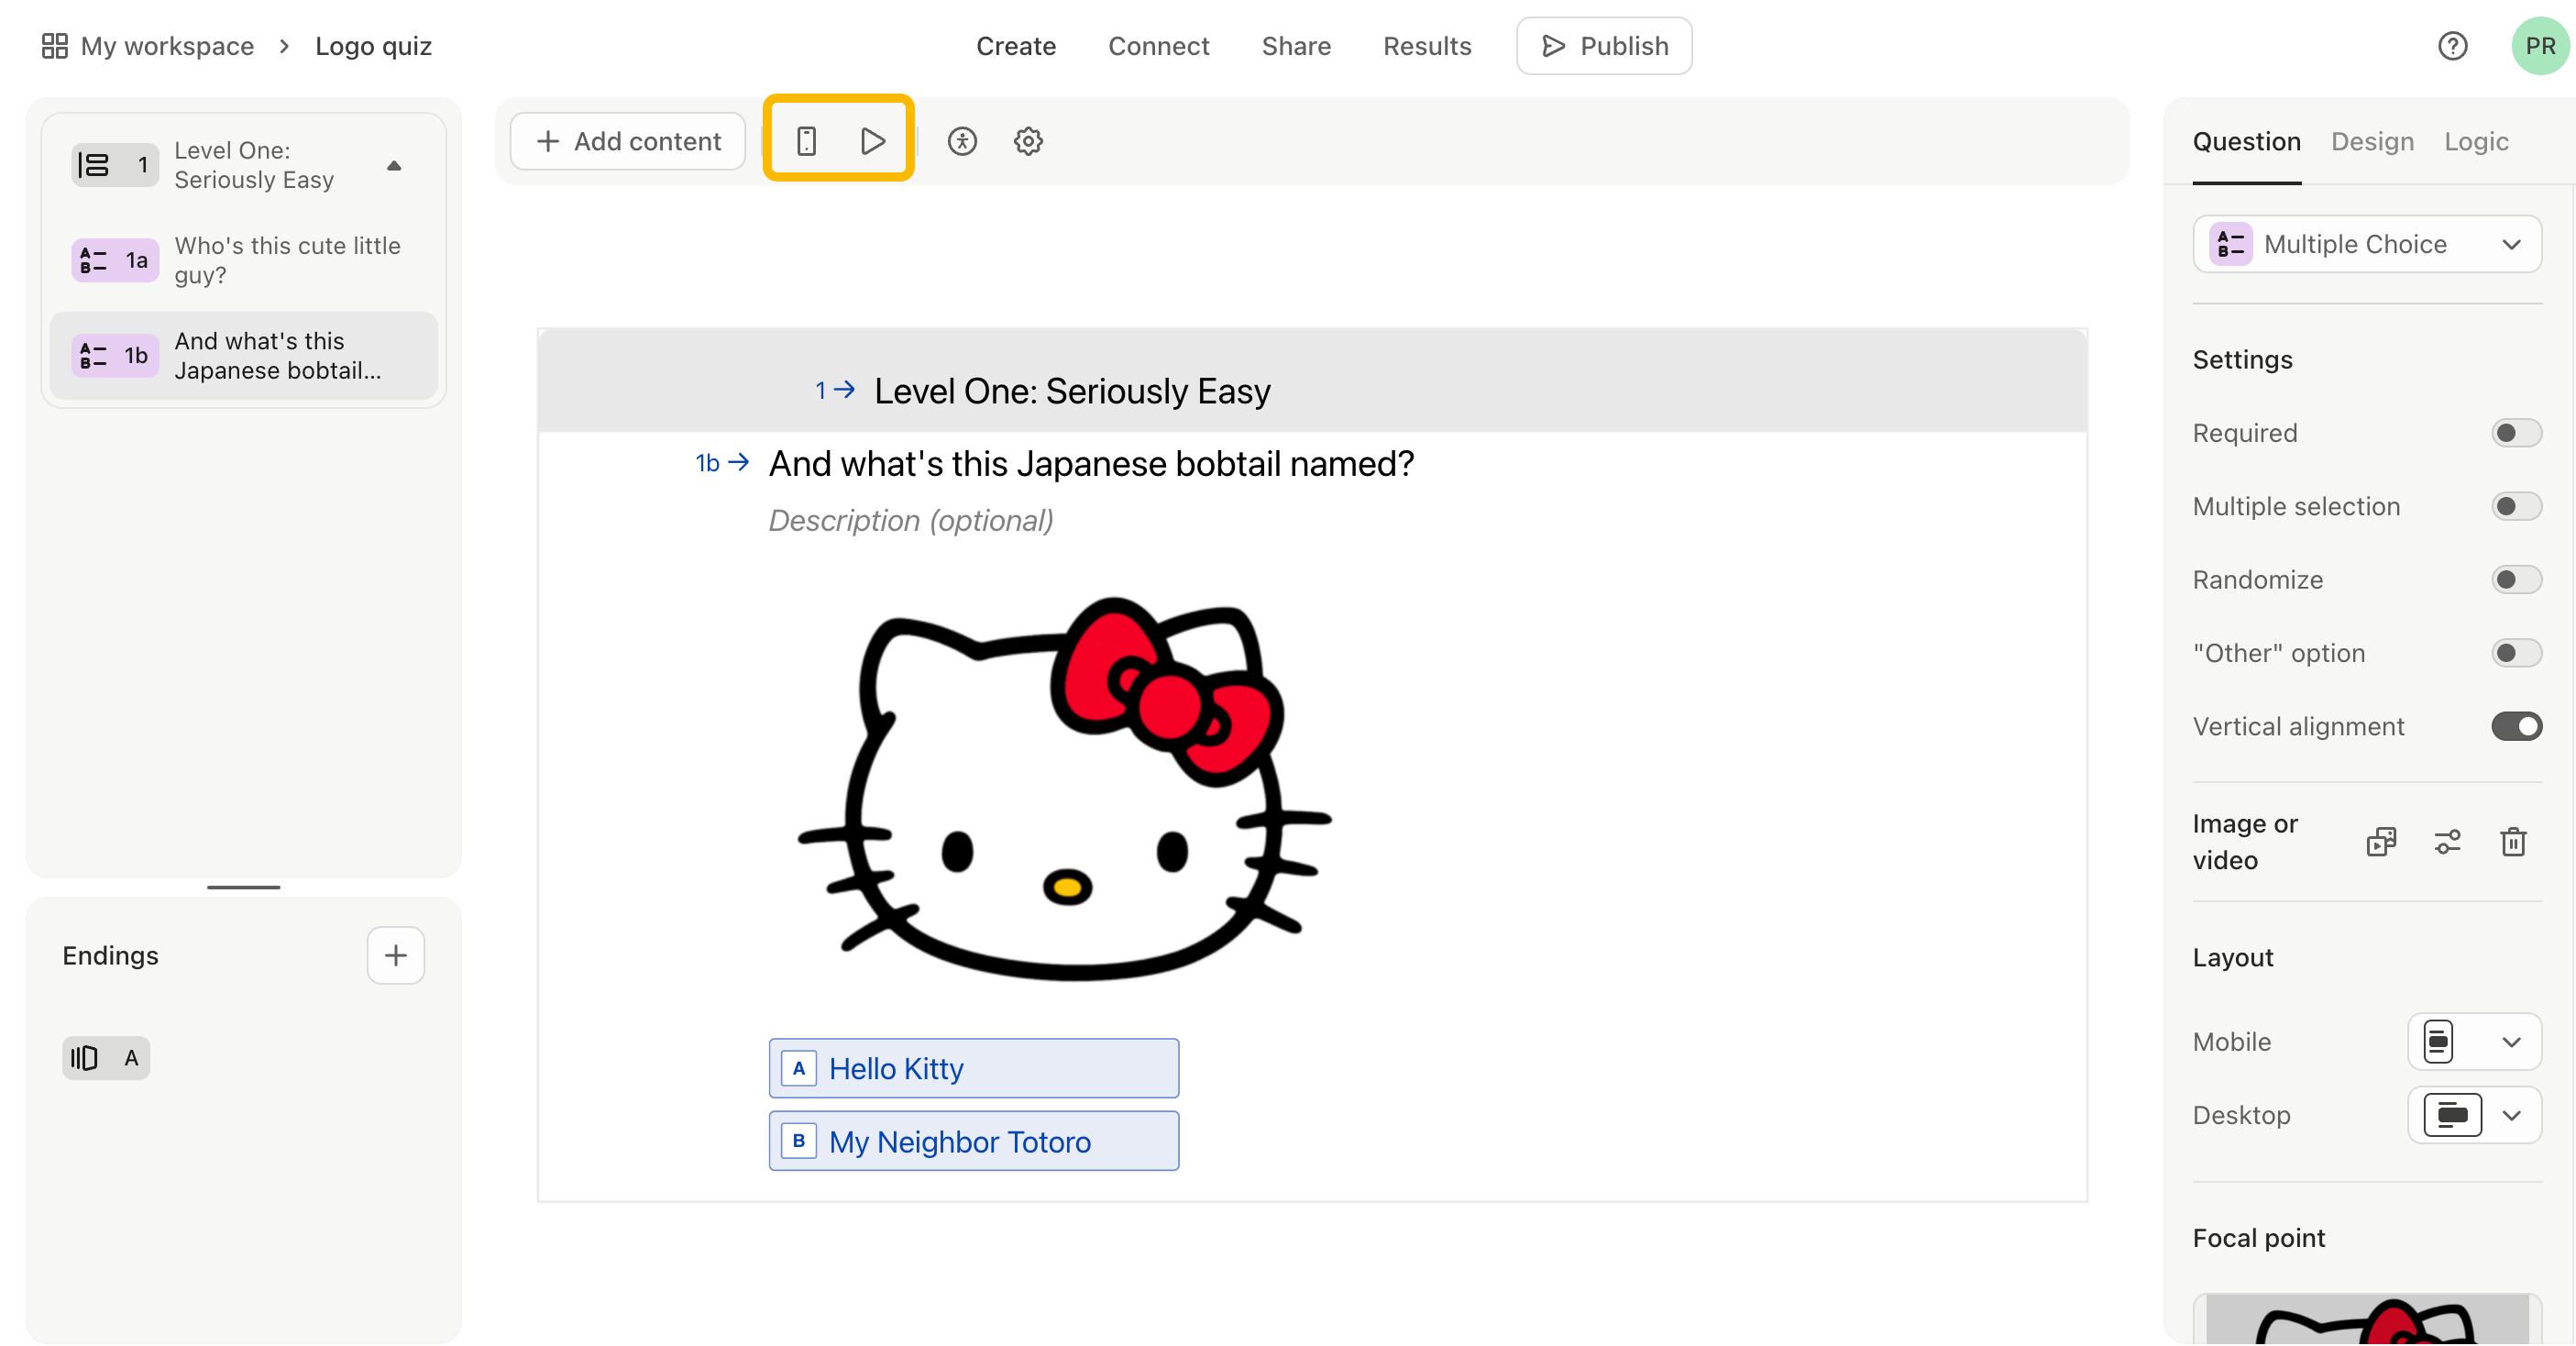Open the Mobile layout dropdown

coord(2474,1042)
